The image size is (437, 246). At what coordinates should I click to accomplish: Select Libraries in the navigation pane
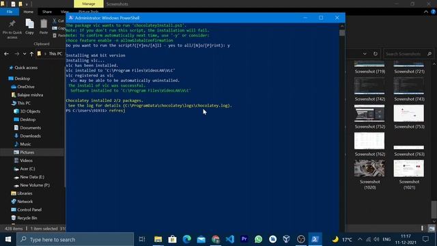tap(25, 193)
